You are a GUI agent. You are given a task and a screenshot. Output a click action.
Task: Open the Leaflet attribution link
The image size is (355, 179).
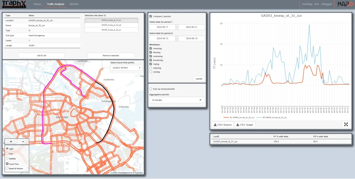click(113, 173)
